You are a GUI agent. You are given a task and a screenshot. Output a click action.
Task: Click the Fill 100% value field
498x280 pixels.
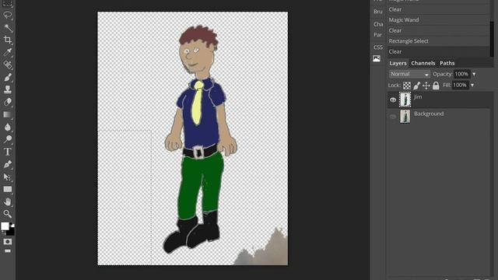click(460, 85)
